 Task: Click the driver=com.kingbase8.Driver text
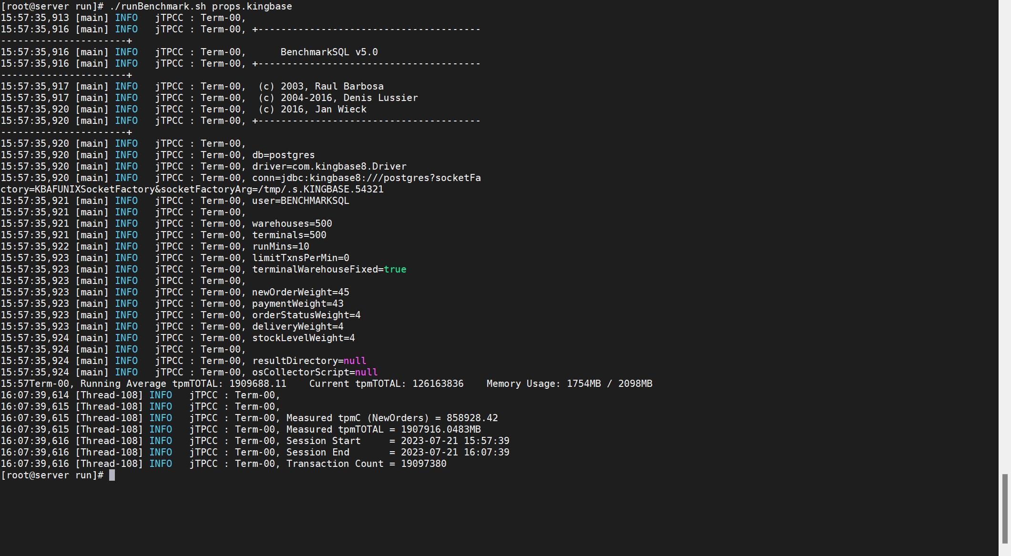click(x=329, y=166)
